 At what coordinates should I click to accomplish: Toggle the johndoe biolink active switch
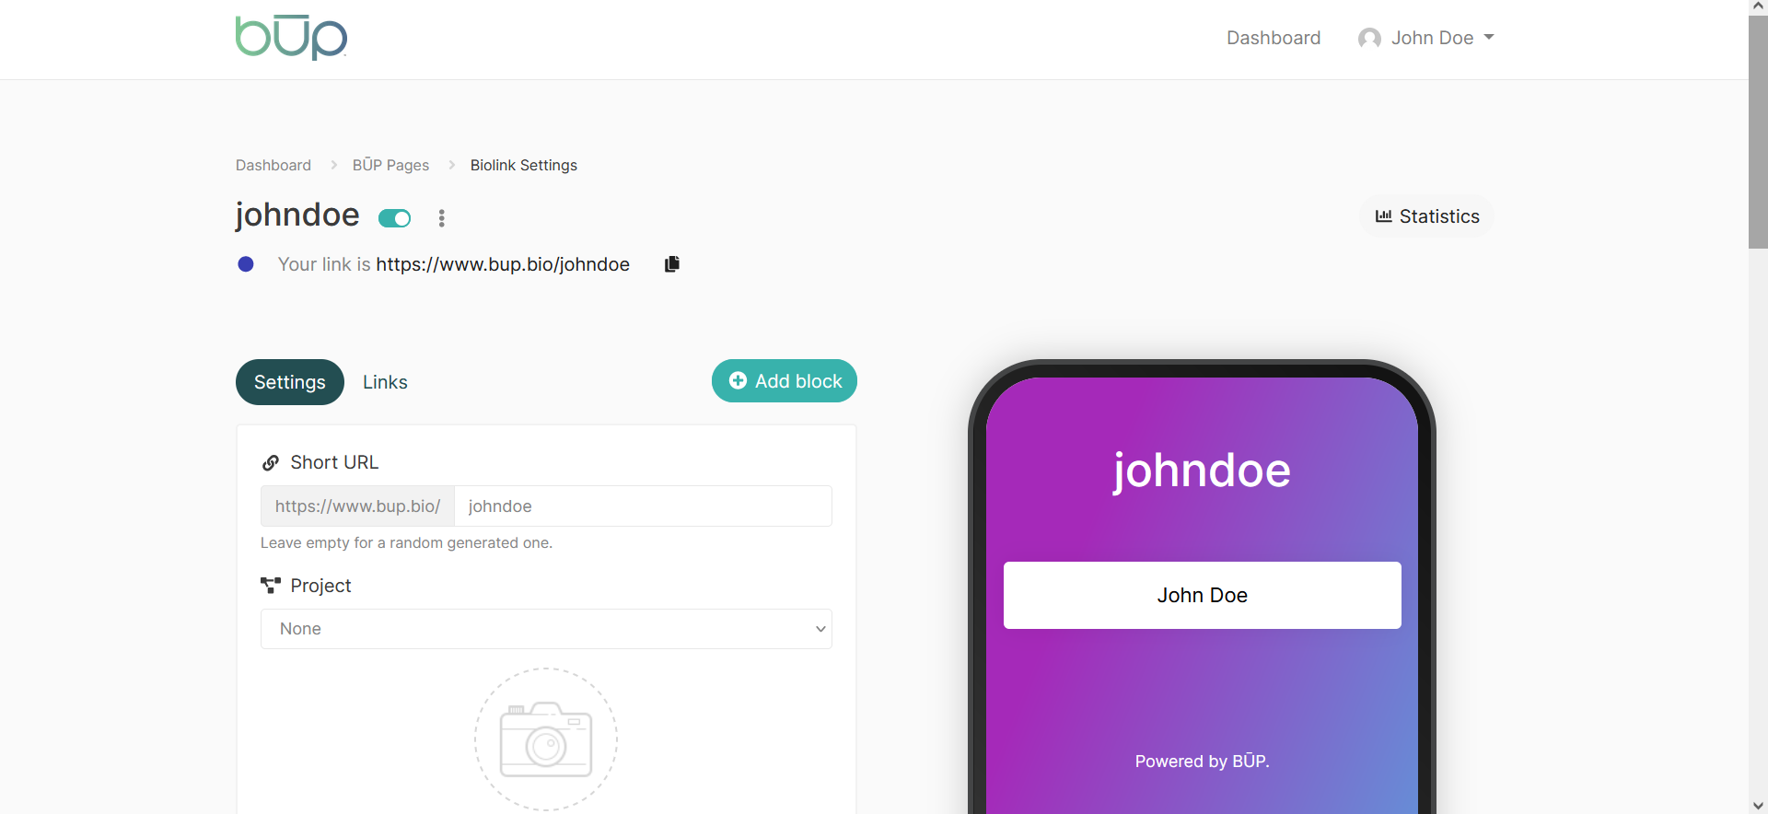coord(395,218)
